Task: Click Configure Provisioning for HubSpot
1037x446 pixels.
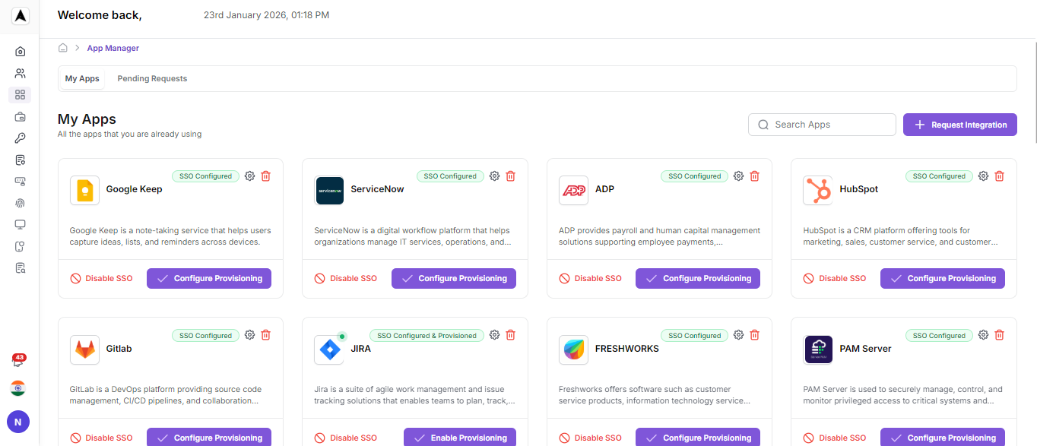Action: coord(942,279)
